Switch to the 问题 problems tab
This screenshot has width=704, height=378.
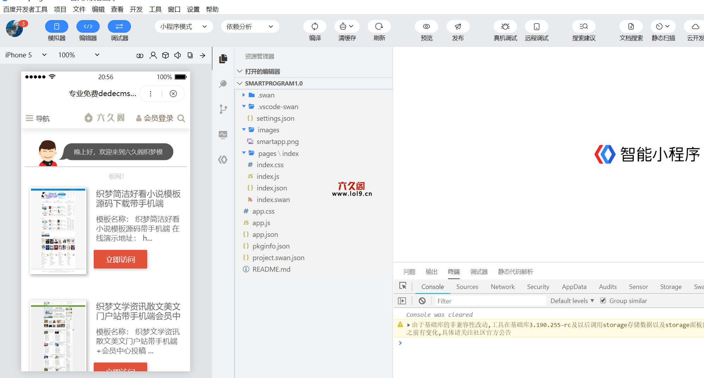click(x=409, y=272)
